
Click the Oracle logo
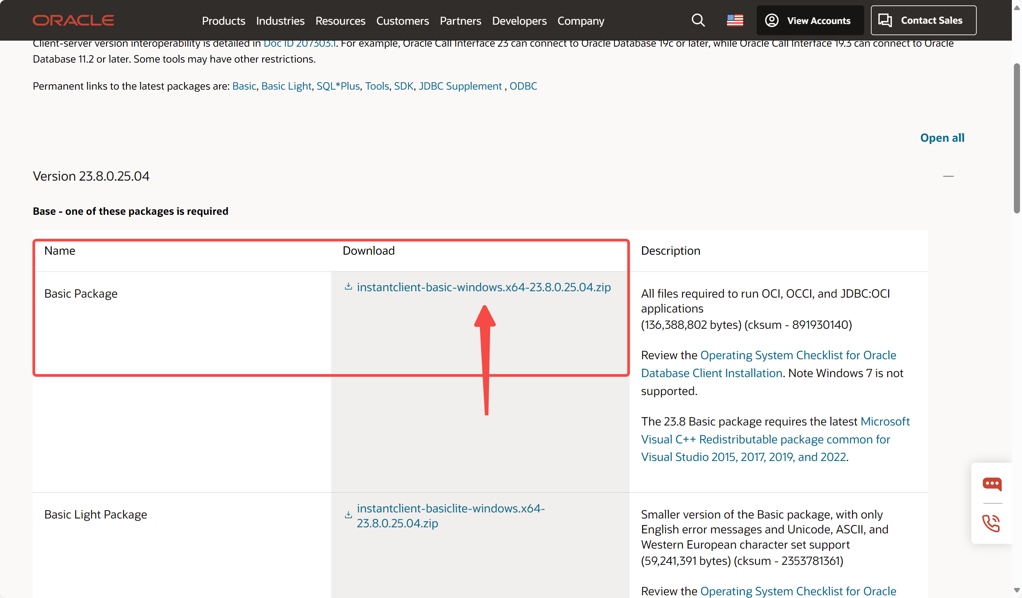tap(73, 20)
